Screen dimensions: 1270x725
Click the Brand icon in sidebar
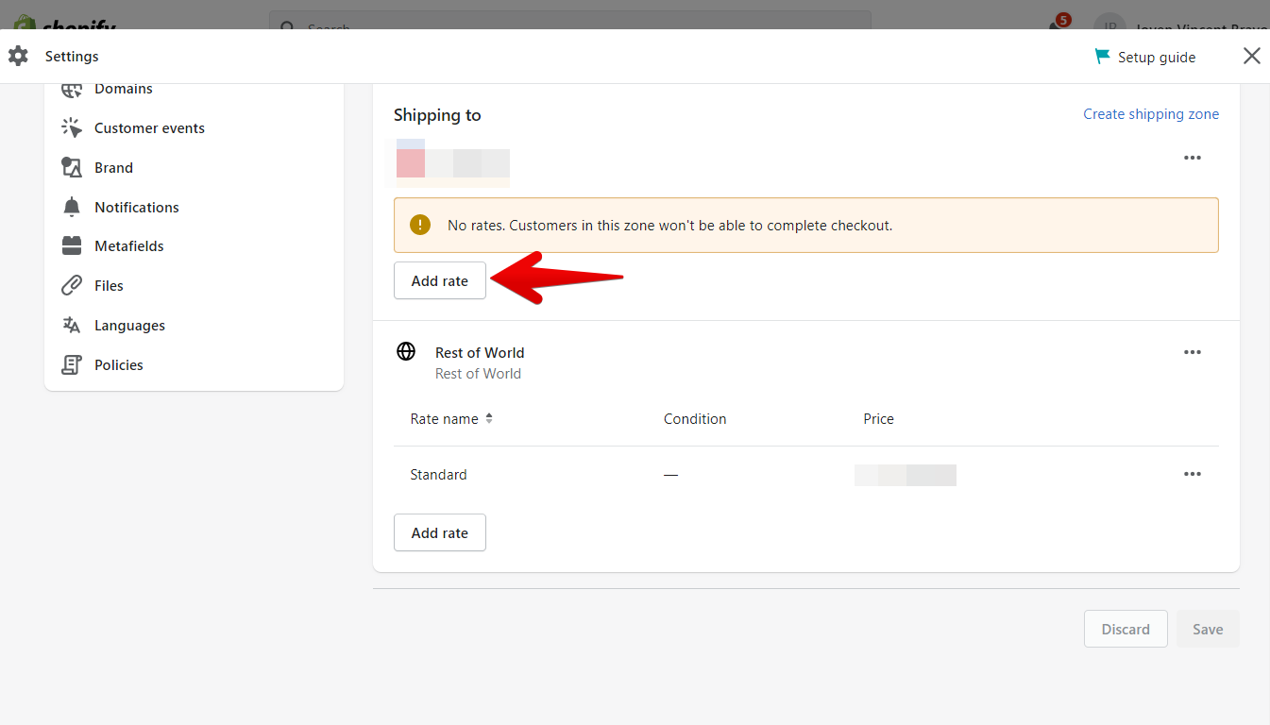pyautogui.click(x=72, y=167)
